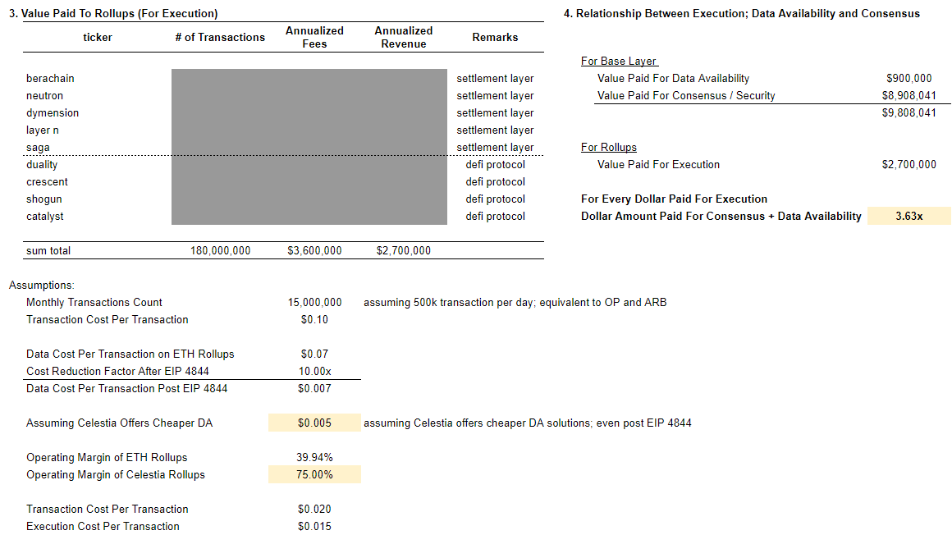
Task: Select the grey redacted data block
Action: (309, 147)
